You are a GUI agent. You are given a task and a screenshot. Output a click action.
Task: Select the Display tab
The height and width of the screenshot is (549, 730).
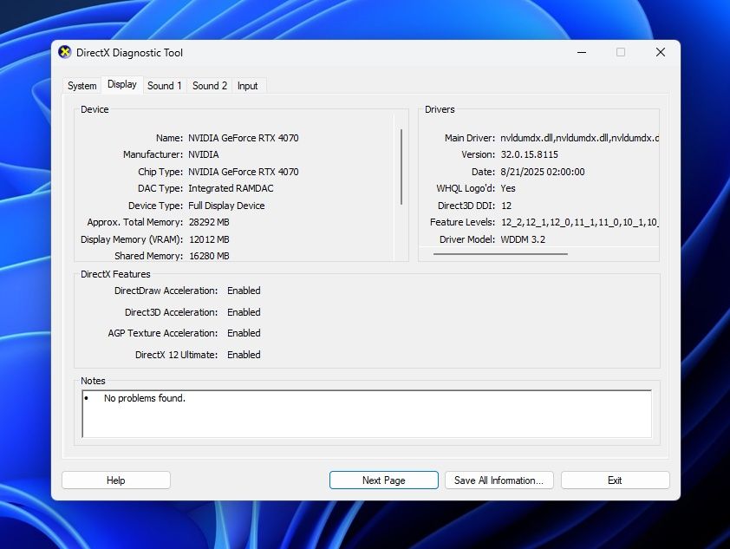[122, 84]
